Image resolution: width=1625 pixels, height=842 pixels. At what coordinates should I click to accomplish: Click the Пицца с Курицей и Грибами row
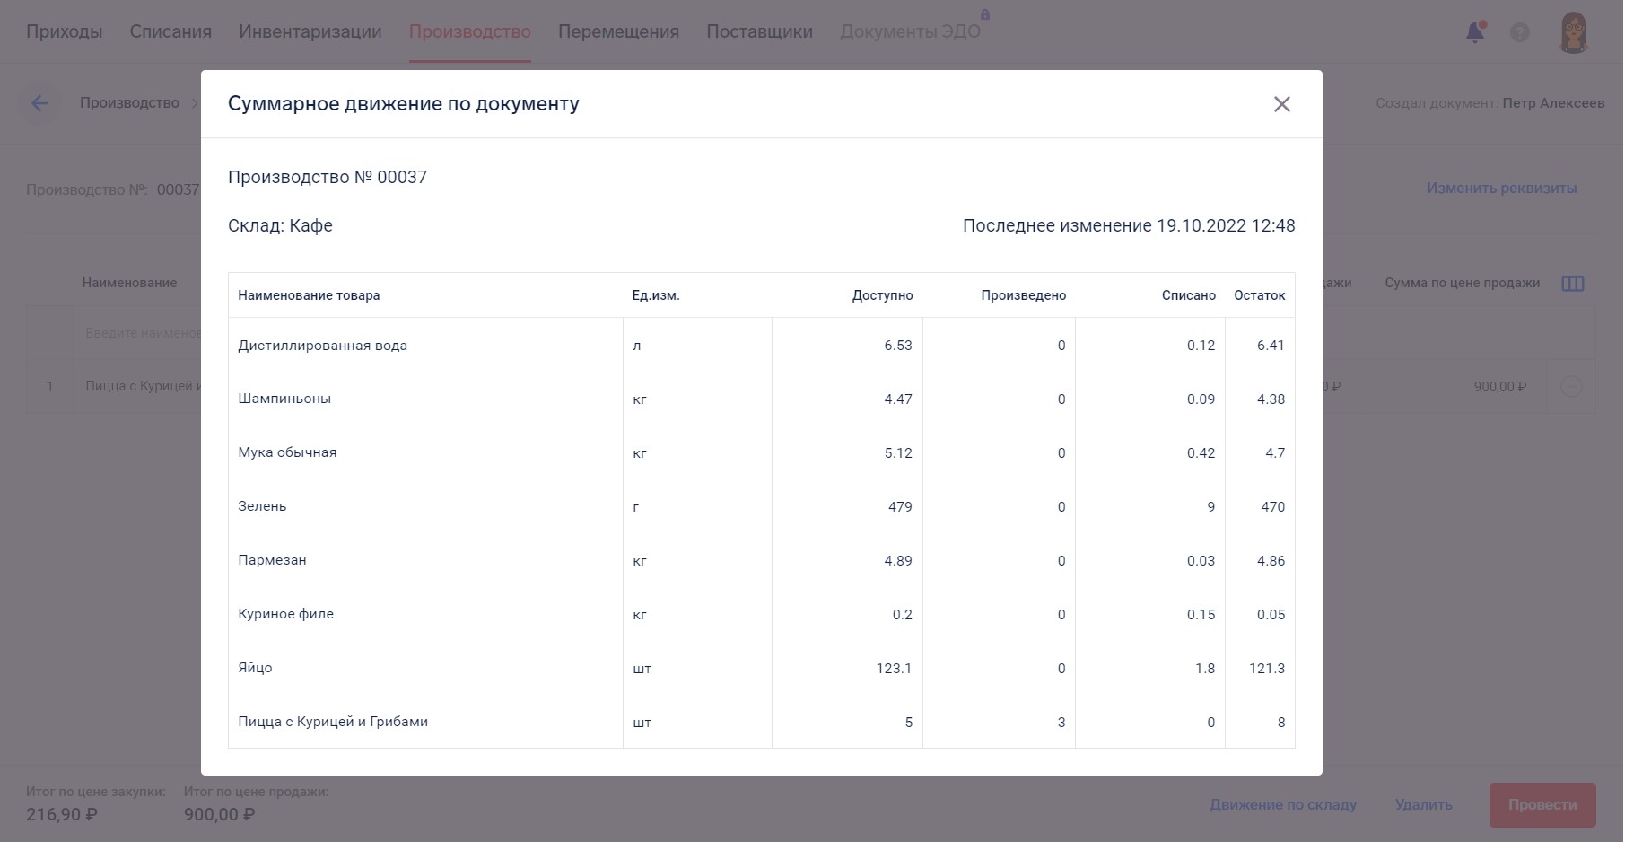[761, 722]
